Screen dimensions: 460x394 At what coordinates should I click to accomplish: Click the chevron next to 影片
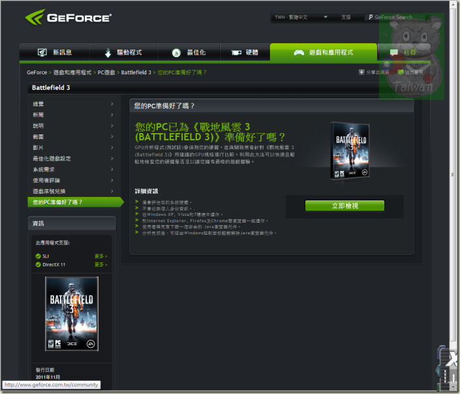(x=112, y=147)
